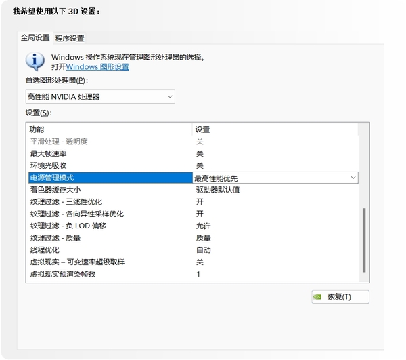
Task: Click the 关 value for 最大帧速率
Action: pos(200,153)
